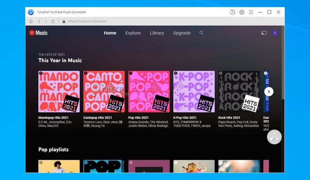This screenshot has width=310, height=180.
Task: Click the cast to device icon
Action: (x=264, y=33)
